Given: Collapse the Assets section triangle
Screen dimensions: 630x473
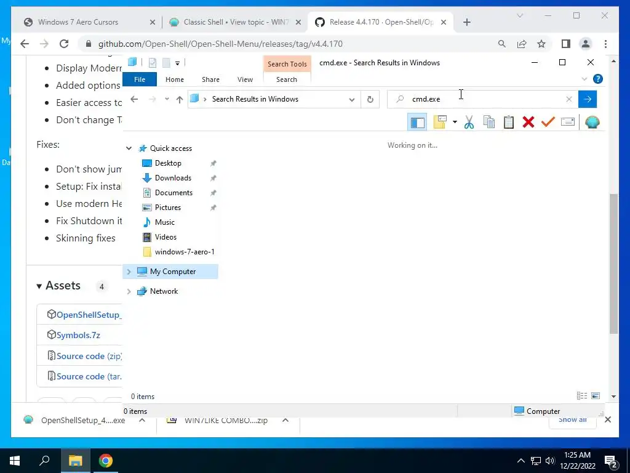Looking at the screenshot, I should tap(39, 286).
